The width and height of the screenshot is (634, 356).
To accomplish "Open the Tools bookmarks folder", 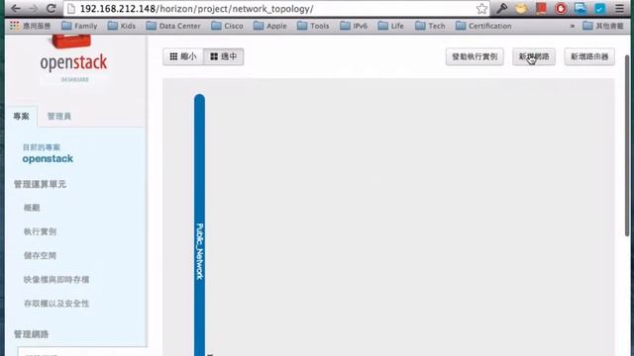I will point(313,26).
